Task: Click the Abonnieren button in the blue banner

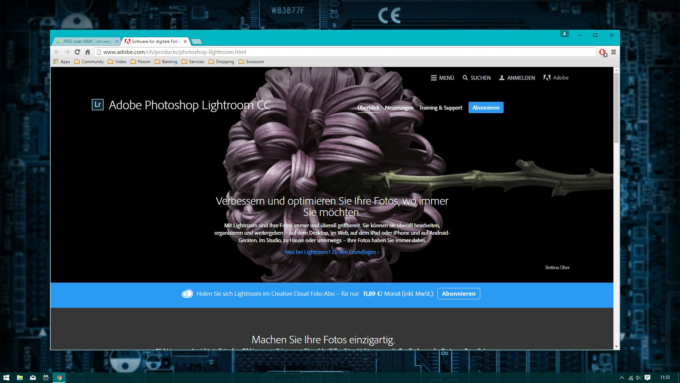Action: coord(458,294)
